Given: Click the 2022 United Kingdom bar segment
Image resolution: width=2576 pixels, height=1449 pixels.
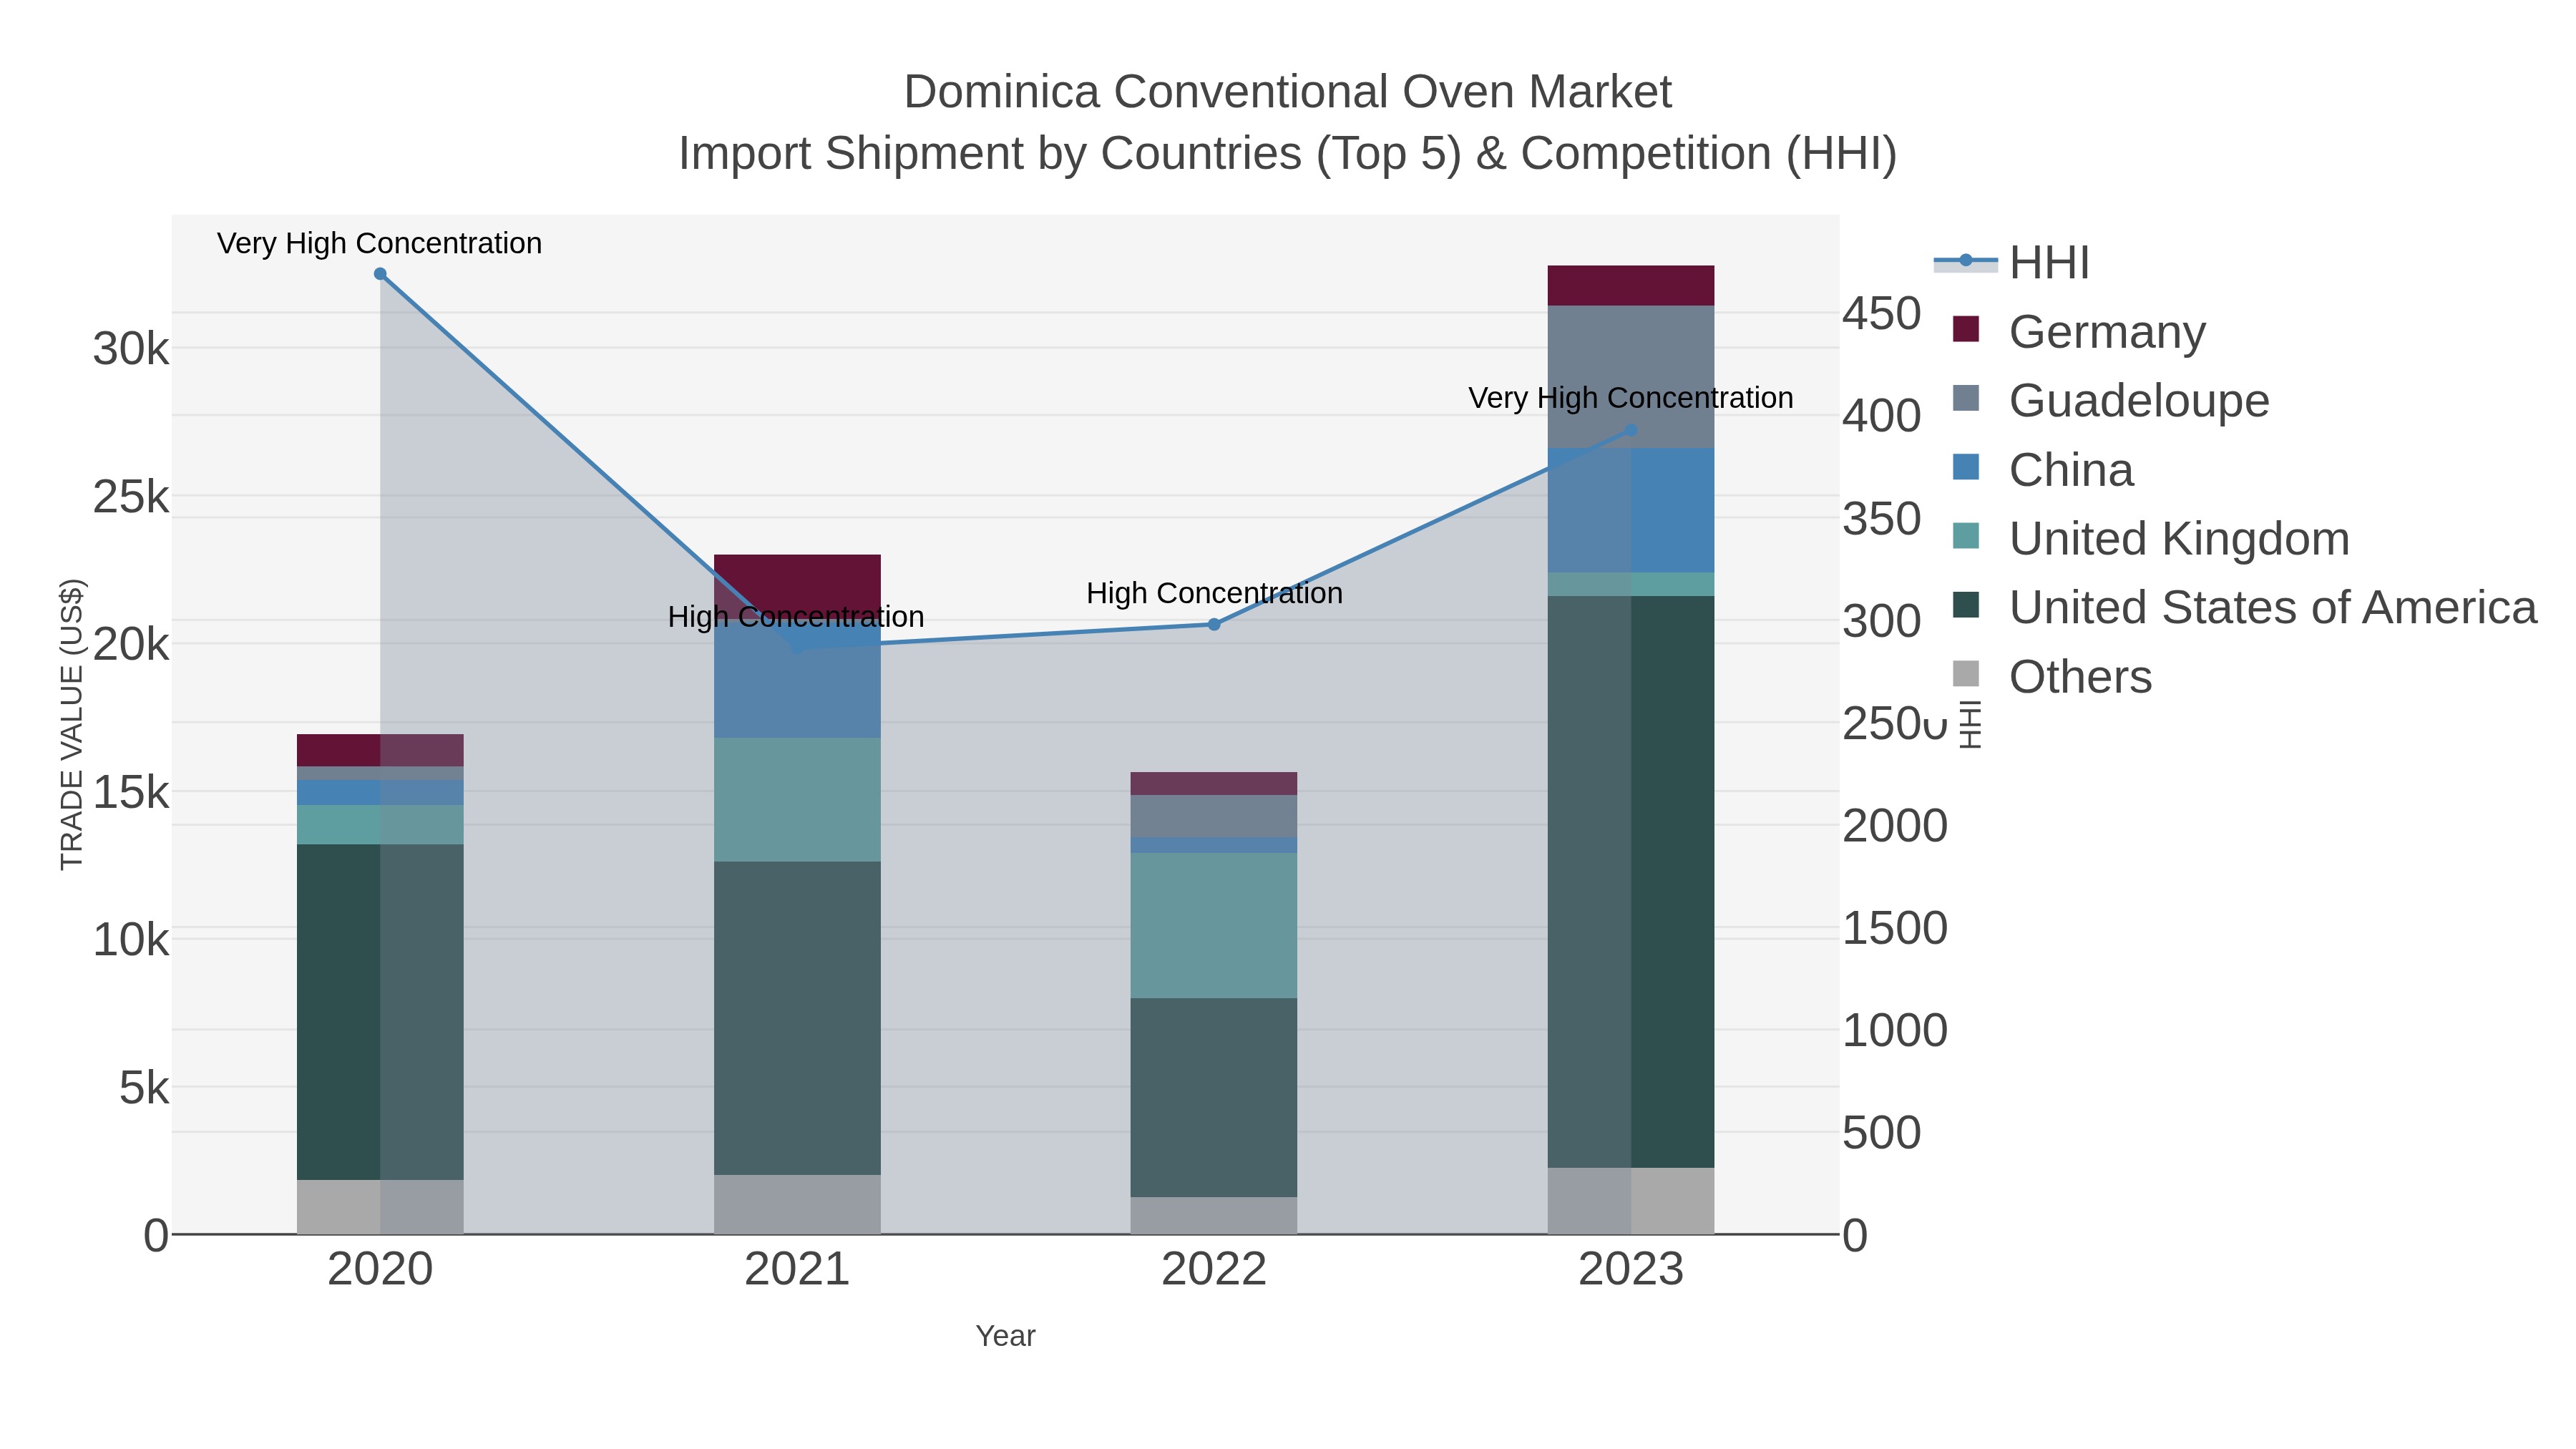Looking at the screenshot, I should (1214, 925).
